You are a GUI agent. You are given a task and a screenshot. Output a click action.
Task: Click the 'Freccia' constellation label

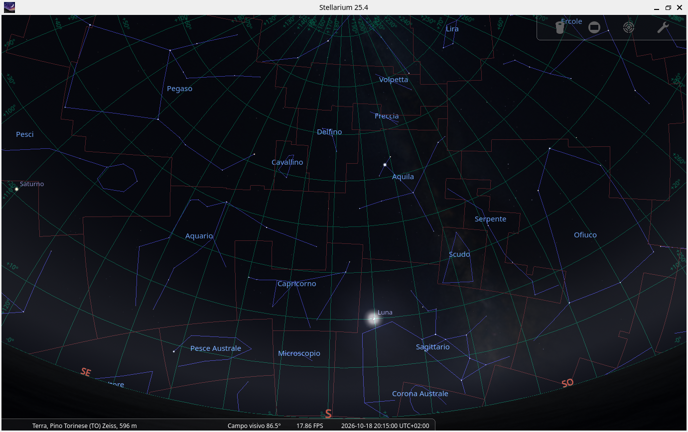(x=387, y=116)
